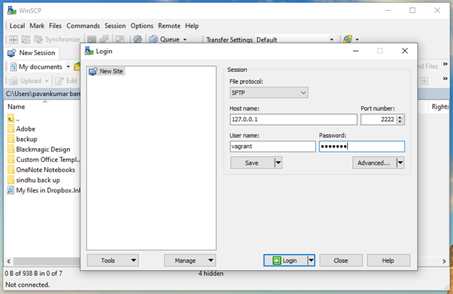Click the Close button in Login dialog

341,261
